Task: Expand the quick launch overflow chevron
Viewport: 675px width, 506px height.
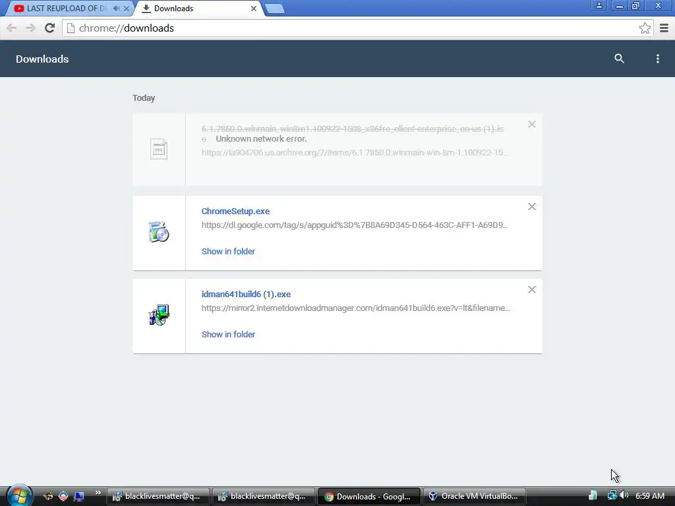Action: click(x=98, y=493)
